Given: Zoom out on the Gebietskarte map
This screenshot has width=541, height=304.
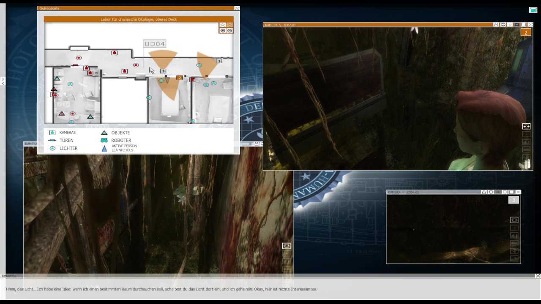Looking at the screenshot, I should click(x=230, y=31).
